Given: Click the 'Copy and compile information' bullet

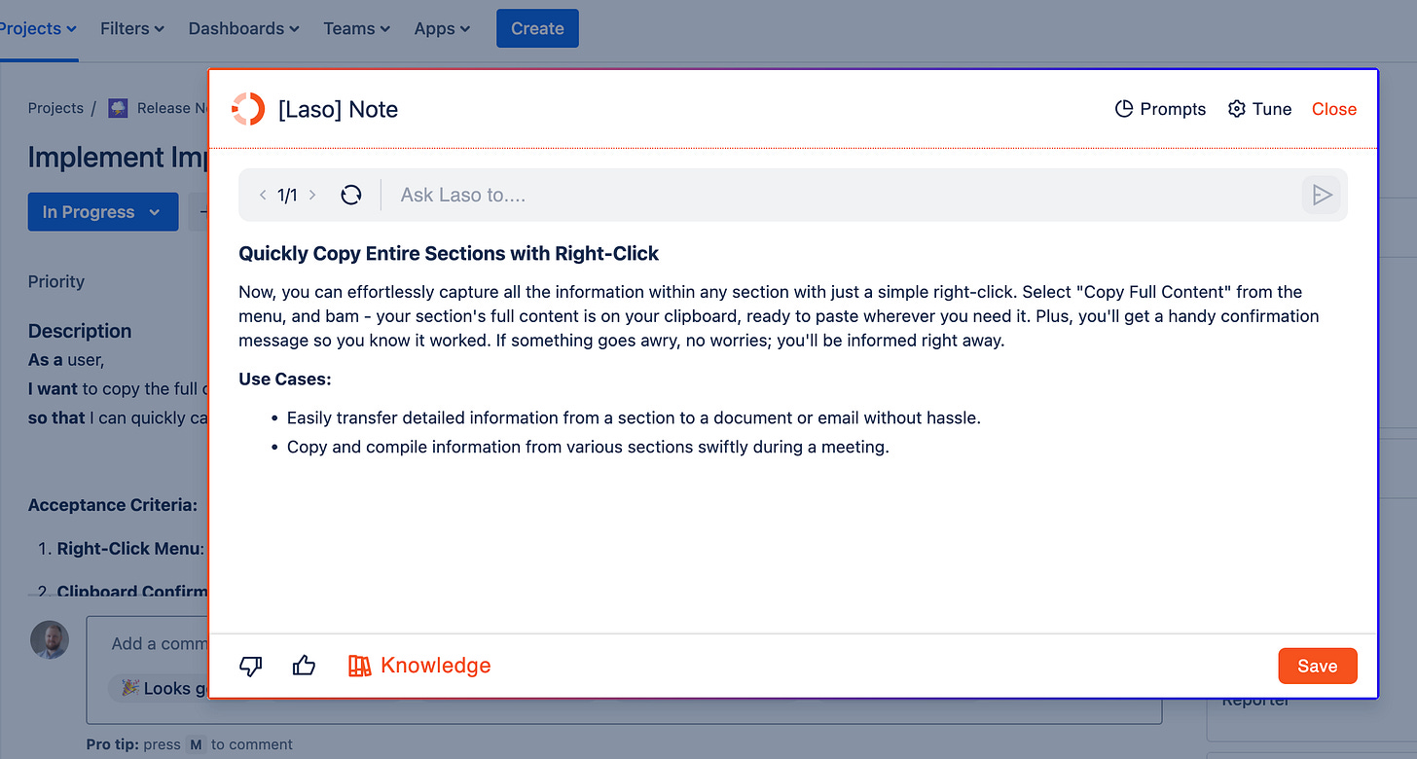Looking at the screenshot, I should tap(588, 448).
